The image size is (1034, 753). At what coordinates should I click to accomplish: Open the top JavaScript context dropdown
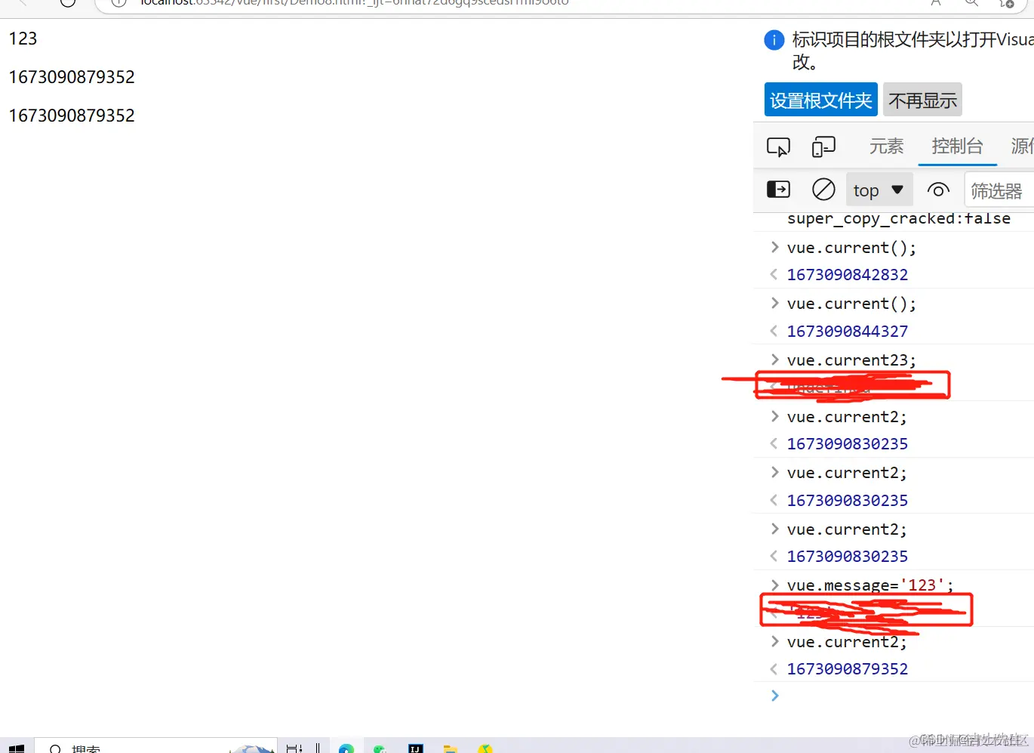(879, 190)
